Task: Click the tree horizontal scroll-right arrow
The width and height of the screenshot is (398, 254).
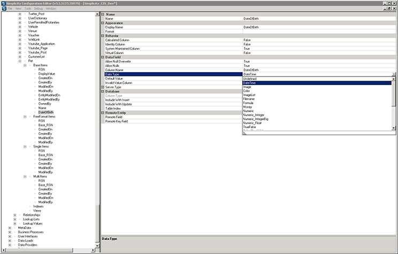Action: [x=93, y=250]
